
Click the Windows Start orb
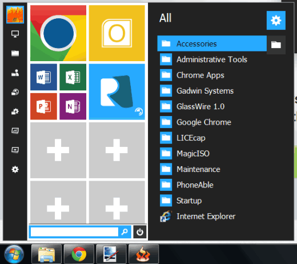point(14,254)
